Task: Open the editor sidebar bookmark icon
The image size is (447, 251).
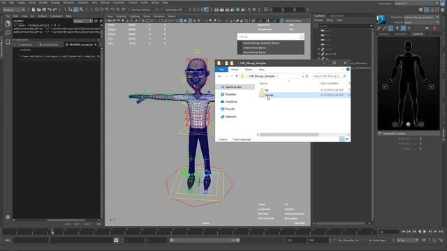Action: [x=8, y=42]
